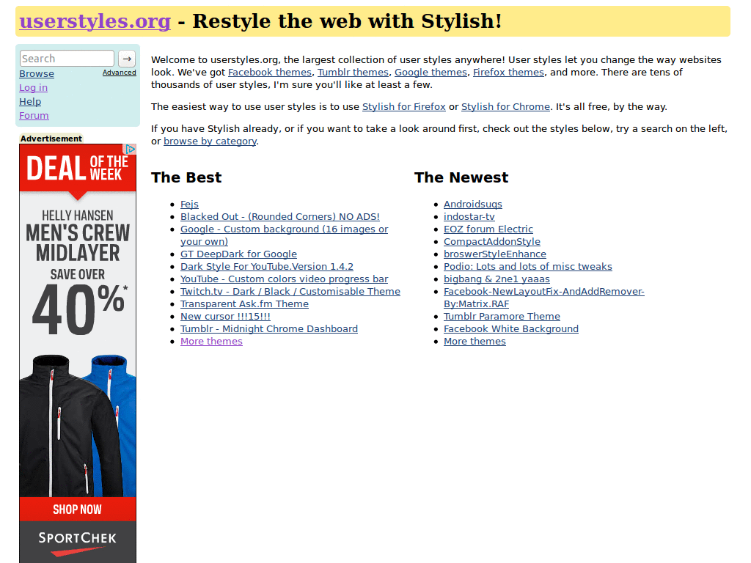The image size is (751, 563).
Task: Click More themes under The Best
Action: [211, 342]
